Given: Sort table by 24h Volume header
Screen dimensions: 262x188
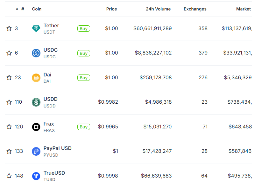Looking at the screenshot, I should pos(158,9).
